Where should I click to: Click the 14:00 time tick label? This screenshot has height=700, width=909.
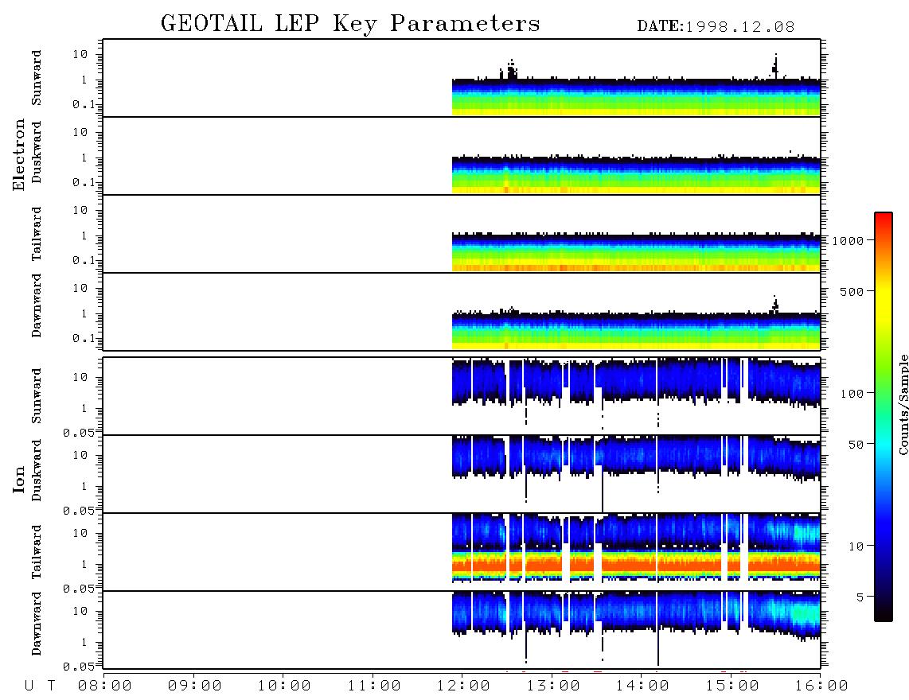pos(642,686)
